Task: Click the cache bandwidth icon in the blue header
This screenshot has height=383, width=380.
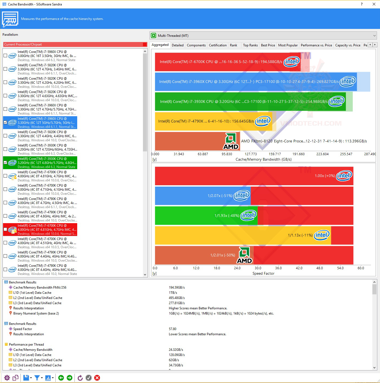Action: (10, 19)
